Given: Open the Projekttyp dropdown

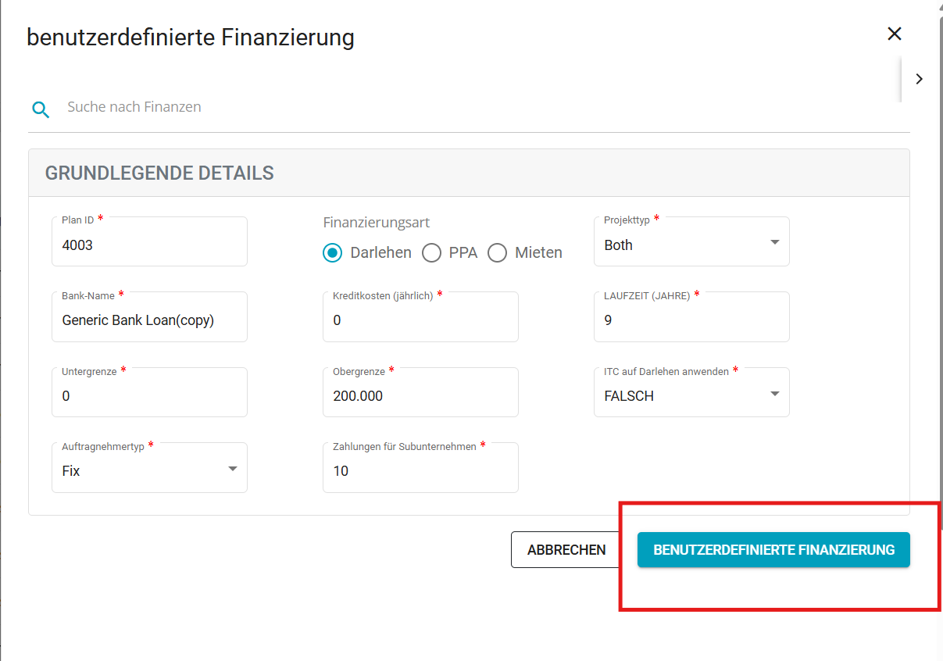Looking at the screenshot, I should pos(691,241).
